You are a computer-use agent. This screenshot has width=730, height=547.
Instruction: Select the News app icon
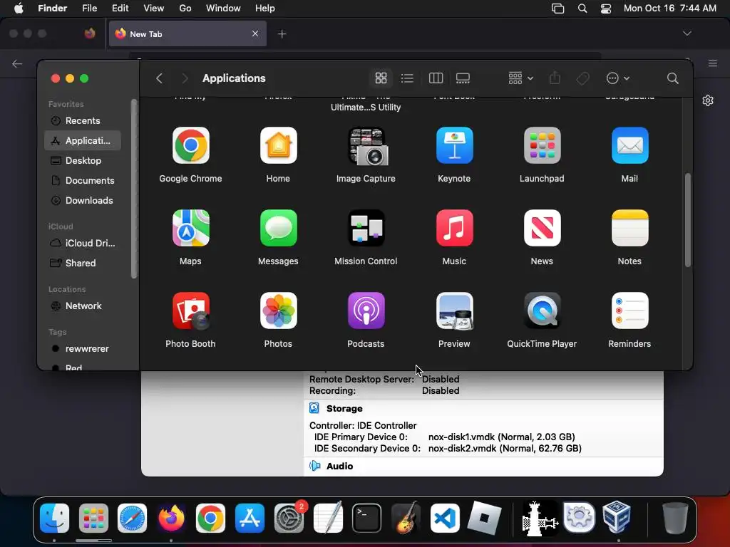(x=542, y=228)
